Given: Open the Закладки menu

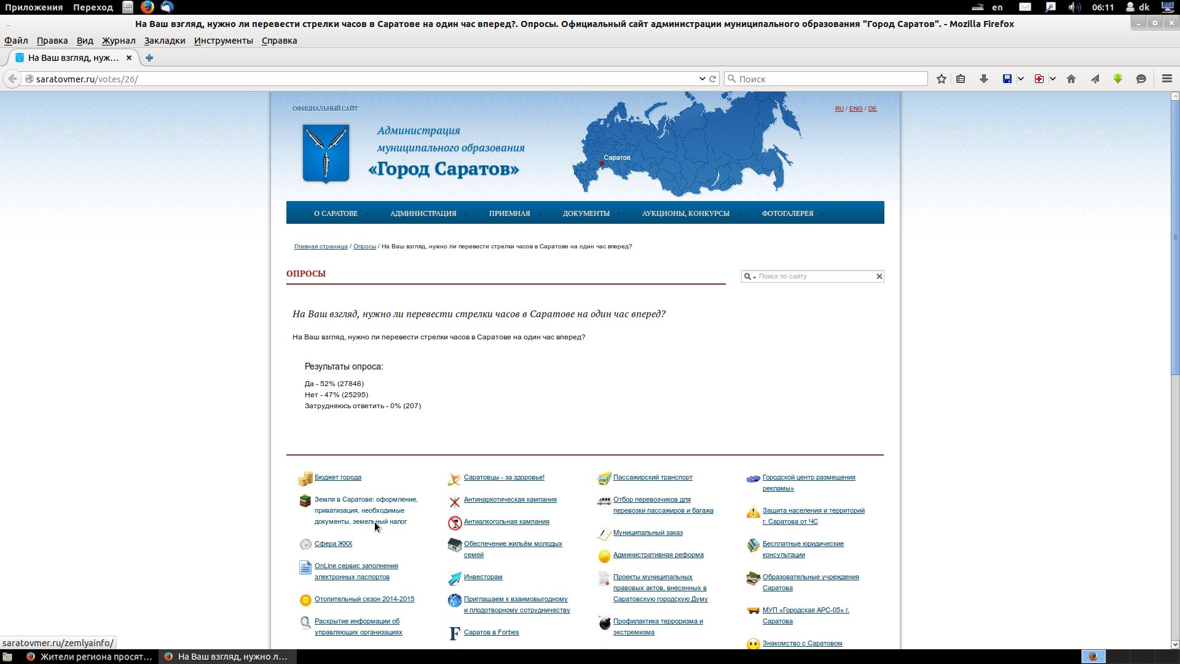Looking at the screenshot, I should click(164, 41).
